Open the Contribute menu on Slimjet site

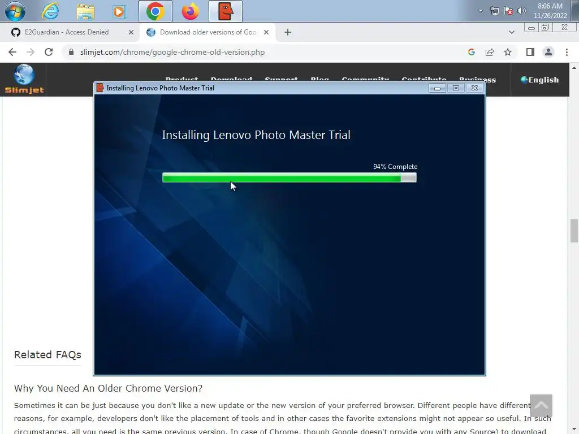[424, 79]
